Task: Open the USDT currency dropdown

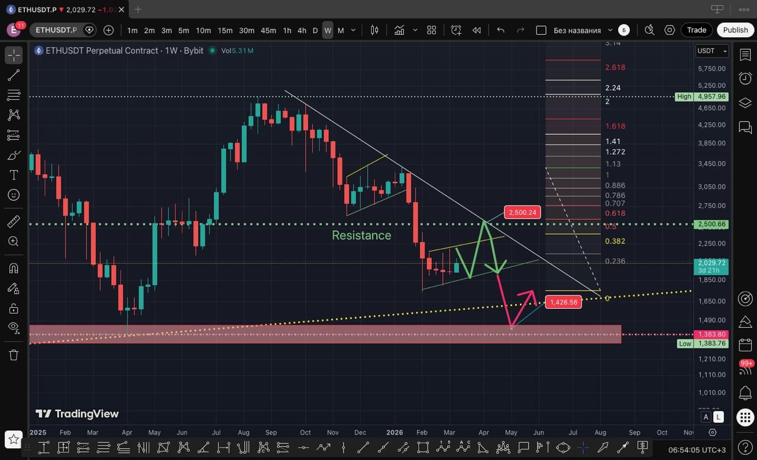Action: coord(711,51)
